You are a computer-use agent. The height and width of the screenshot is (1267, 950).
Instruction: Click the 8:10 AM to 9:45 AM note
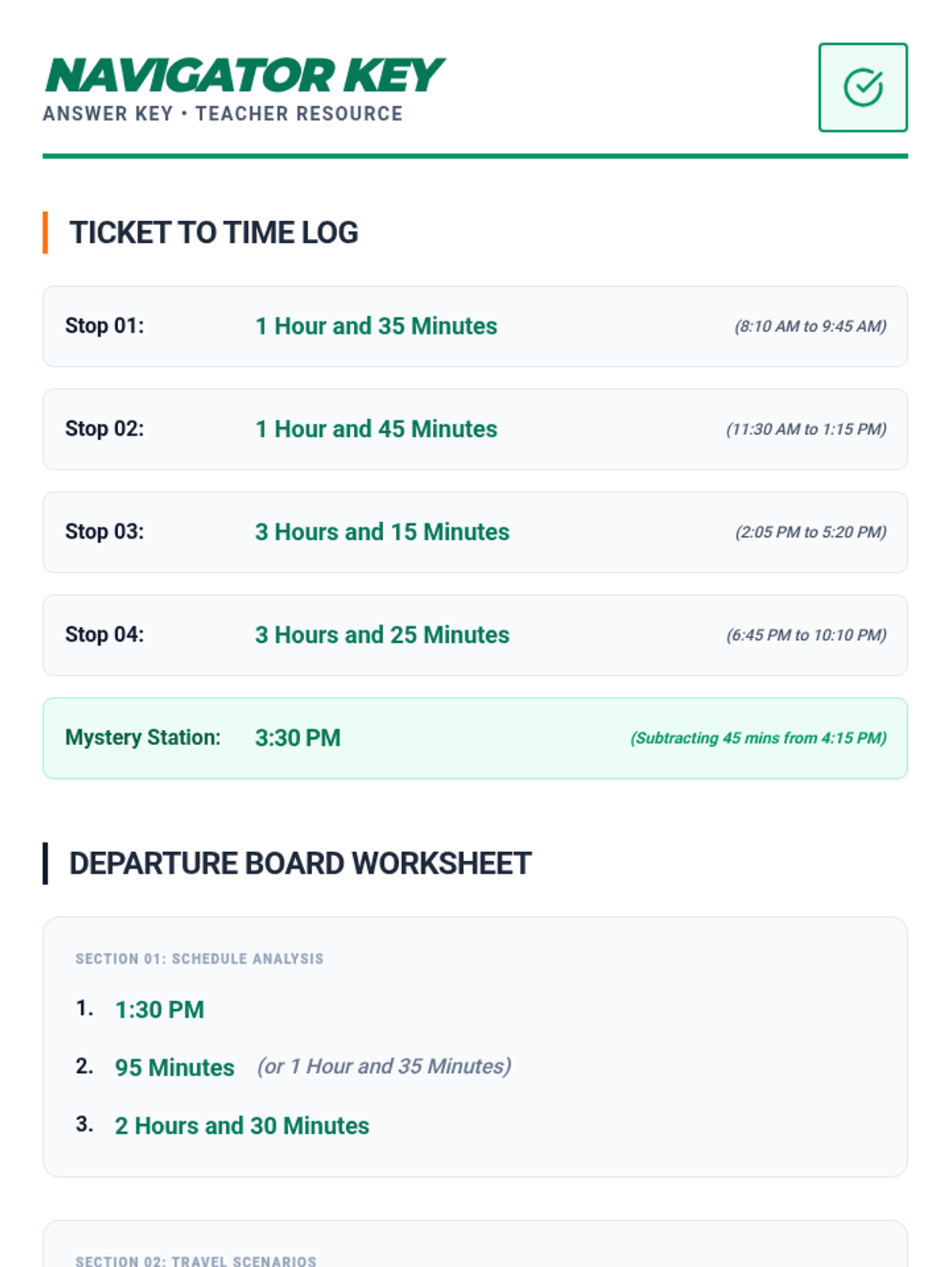pos(810,326)
